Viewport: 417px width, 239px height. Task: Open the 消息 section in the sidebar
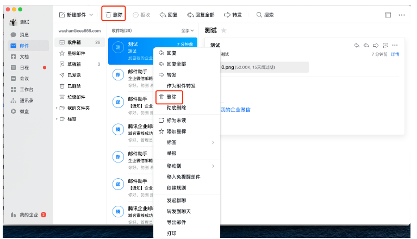pyautogui.click(x=21, y=35)
